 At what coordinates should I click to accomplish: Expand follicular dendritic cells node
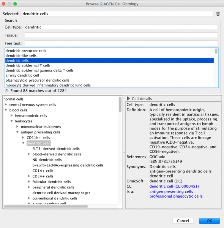coord(29,182)
